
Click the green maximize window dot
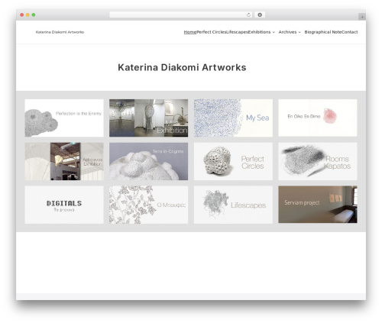point(34,15)
